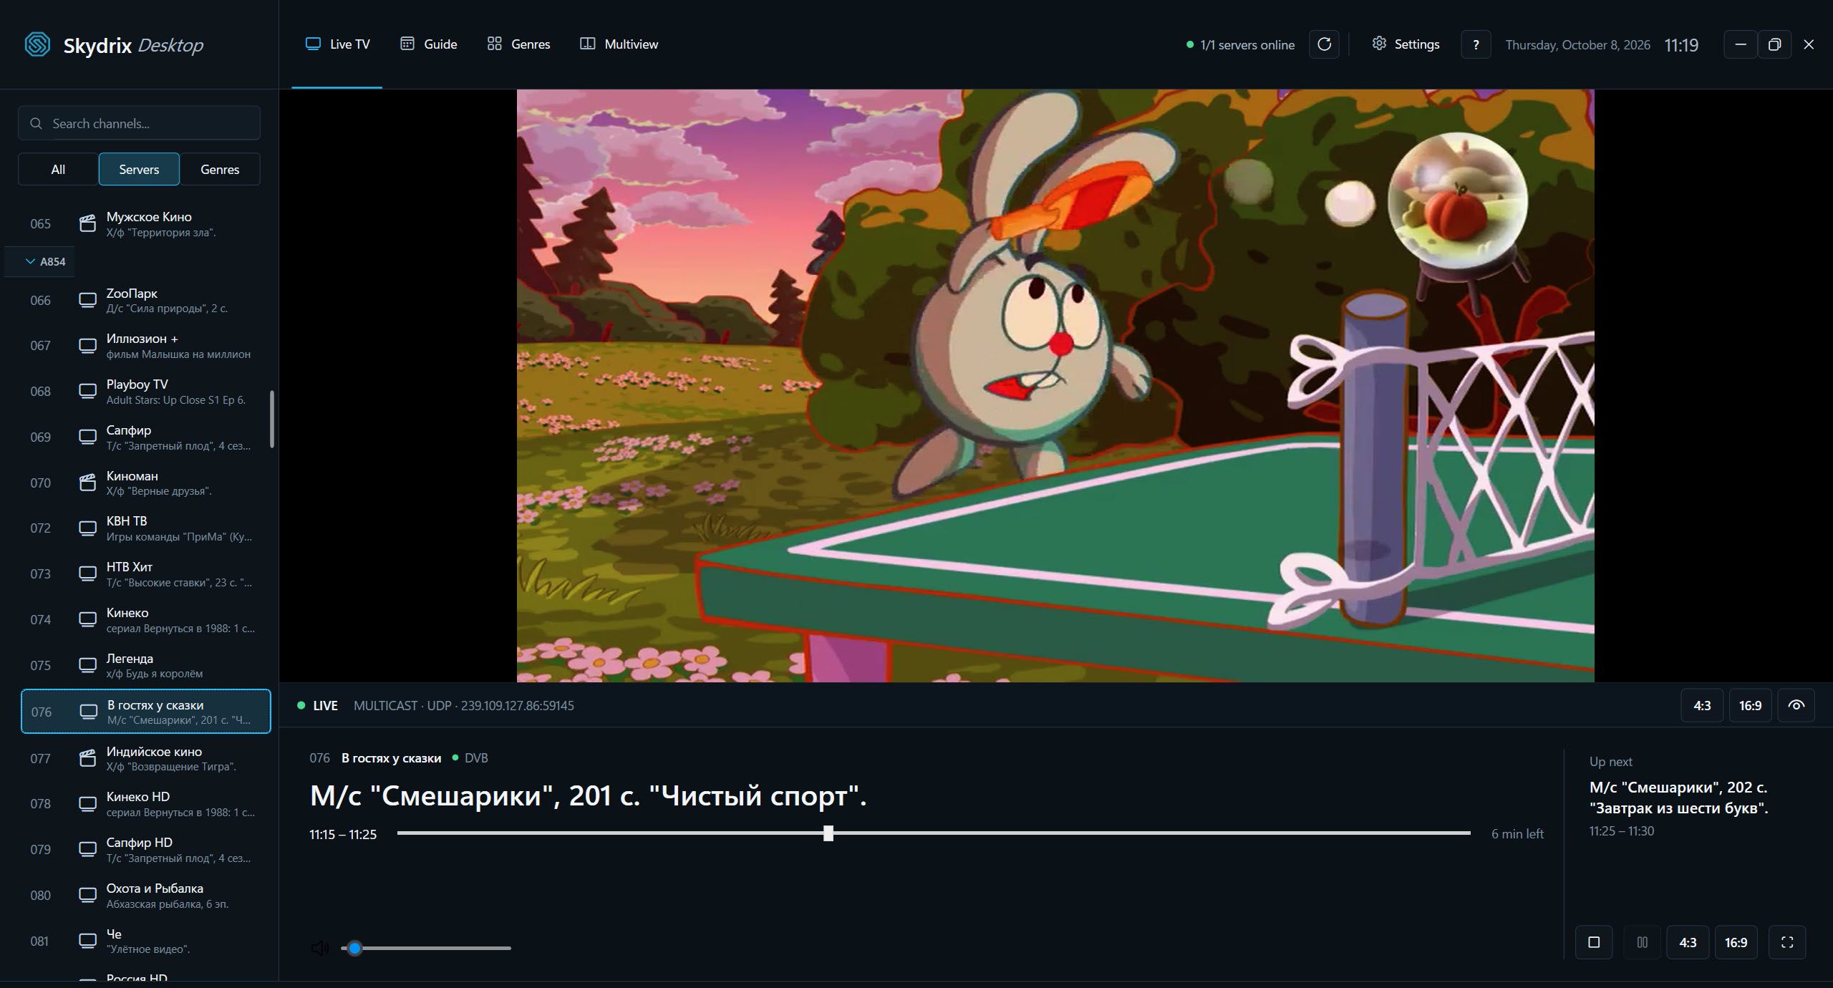Open the Live TV tab
The height and width of the screenshot is (988, 1833).
click(x=337, y=44)
